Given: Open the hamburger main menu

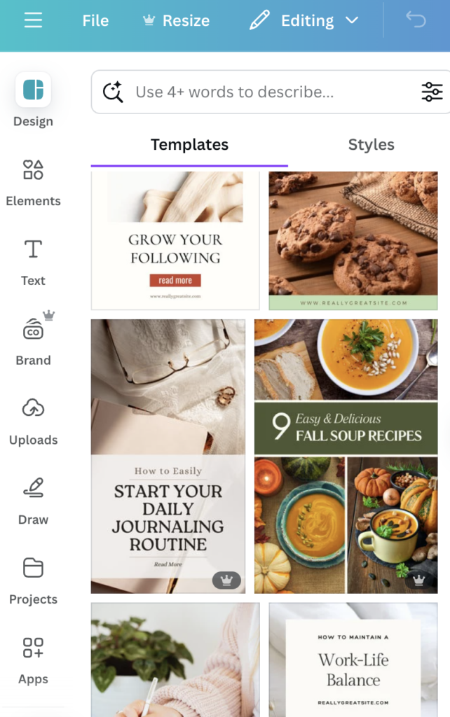Looking at the screenshot, I should click(33, 20).
